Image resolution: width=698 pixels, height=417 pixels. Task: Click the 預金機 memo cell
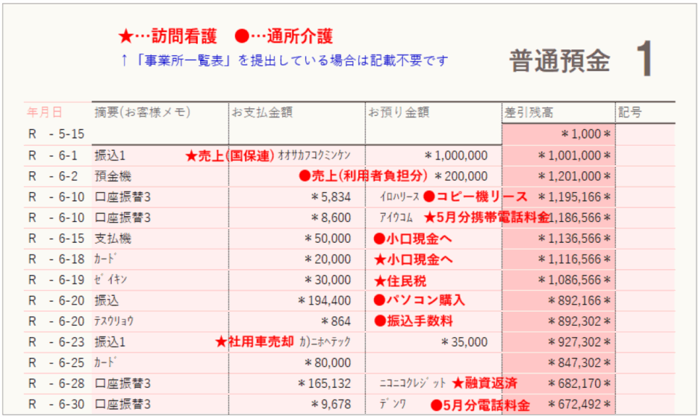pyautogui.click(x=112, y=176)
